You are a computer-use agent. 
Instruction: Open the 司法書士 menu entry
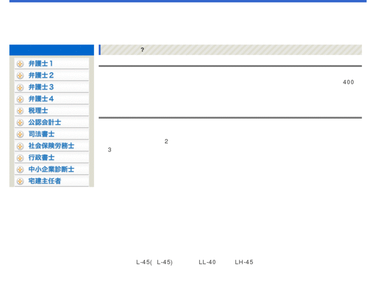[x=52, y=134]
